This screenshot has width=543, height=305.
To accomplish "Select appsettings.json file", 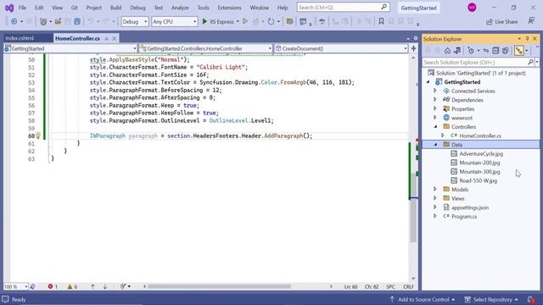I will [470, 208].
